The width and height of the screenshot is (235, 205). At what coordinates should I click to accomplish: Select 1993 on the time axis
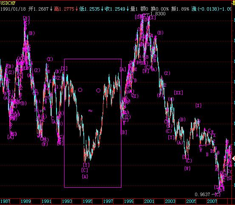coord(67,201)
